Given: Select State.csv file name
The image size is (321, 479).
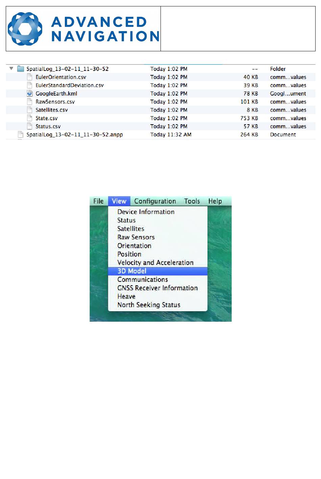Looking at the screenshot, I should coord(47,118).
